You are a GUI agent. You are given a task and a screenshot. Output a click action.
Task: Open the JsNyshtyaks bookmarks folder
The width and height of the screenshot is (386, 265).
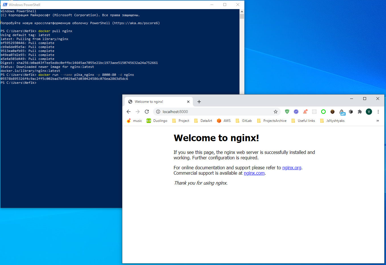[332, 121]
